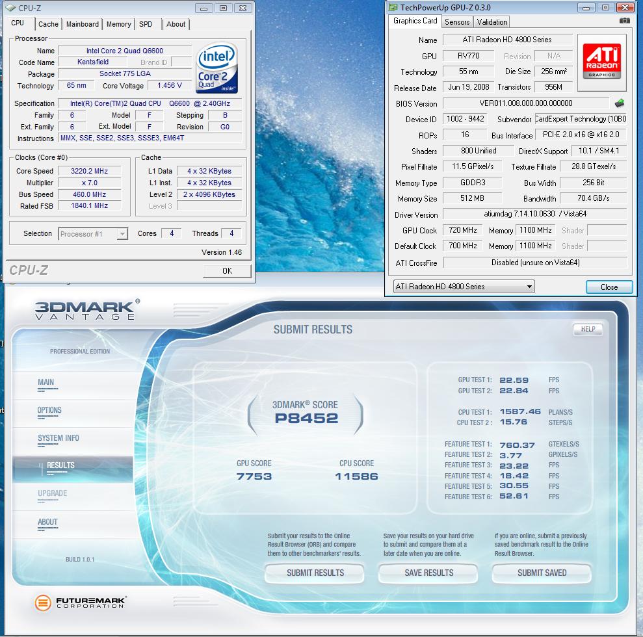This screenshot has width=643, height=637.
Task: Click the CPU TEST 1 result 1587.46
Action: [520, 411]
